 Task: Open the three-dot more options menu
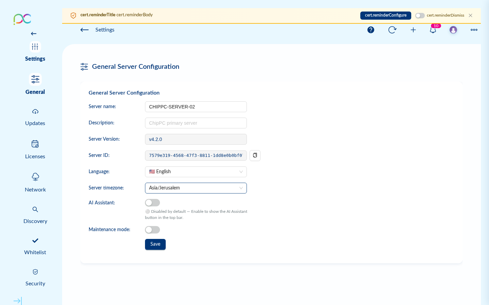(474, 30)
